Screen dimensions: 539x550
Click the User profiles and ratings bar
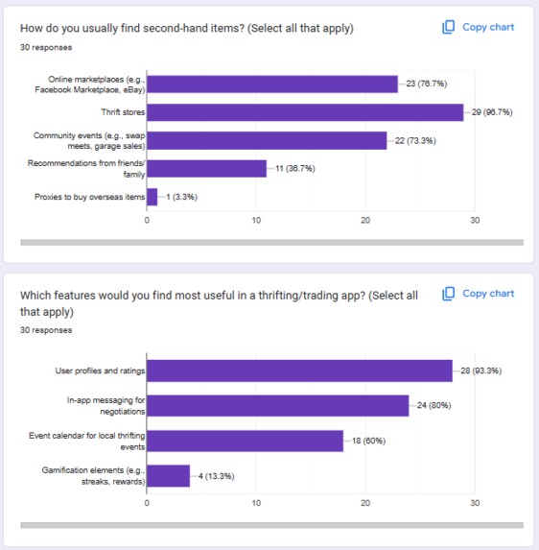pyautogui.click(x=299, y=371)
